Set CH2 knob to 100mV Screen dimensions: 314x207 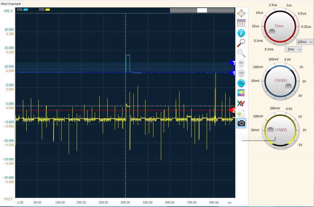pos(258,116)
